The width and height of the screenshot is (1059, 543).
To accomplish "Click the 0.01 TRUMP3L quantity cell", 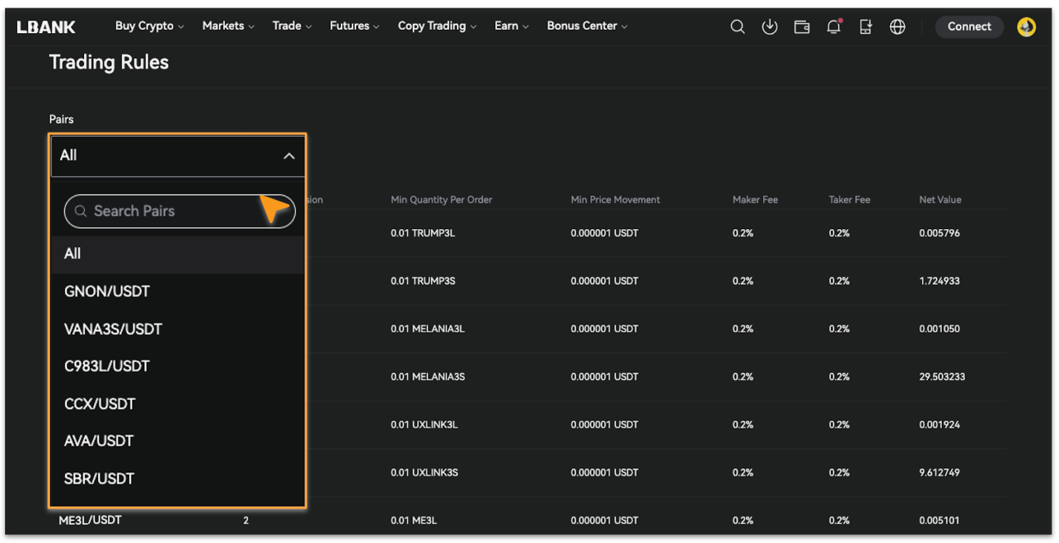I will 423,233.
